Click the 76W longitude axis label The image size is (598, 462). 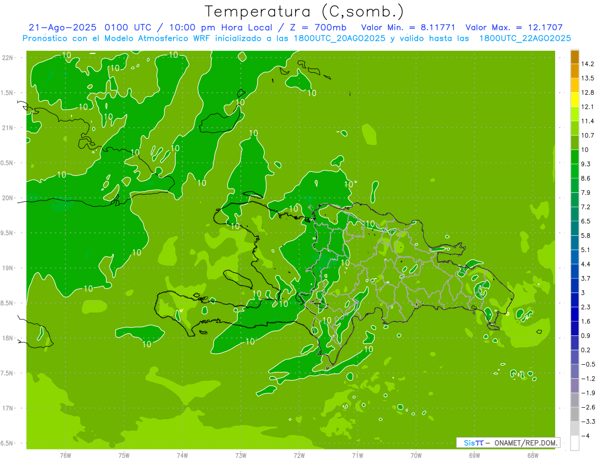pos(65,455)
